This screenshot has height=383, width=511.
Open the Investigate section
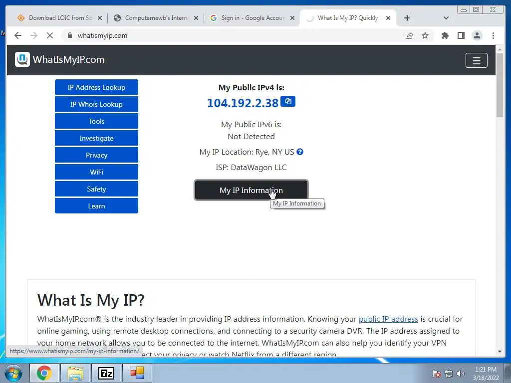[96, 138]
